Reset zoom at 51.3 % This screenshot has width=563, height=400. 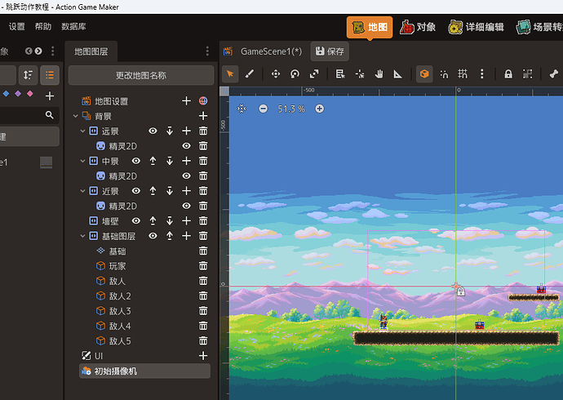pos(291,109)
